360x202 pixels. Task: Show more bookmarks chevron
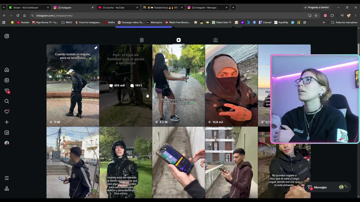[324, 22]
